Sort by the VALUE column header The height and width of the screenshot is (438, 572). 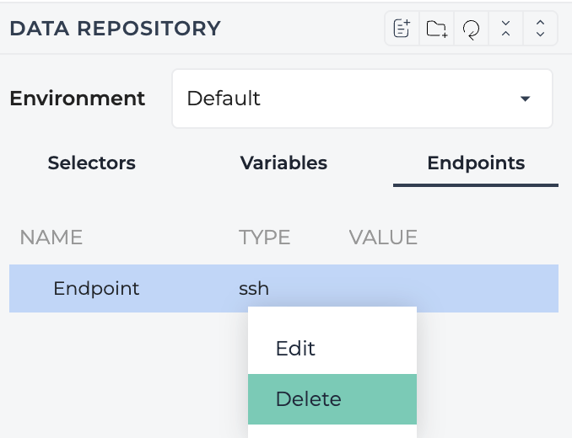(x=383, y=238)
